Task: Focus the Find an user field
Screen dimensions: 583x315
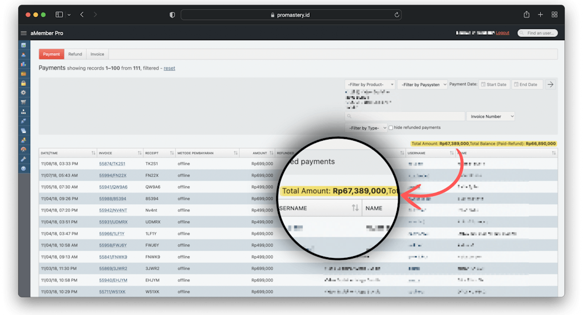Action: pos(538,33)
